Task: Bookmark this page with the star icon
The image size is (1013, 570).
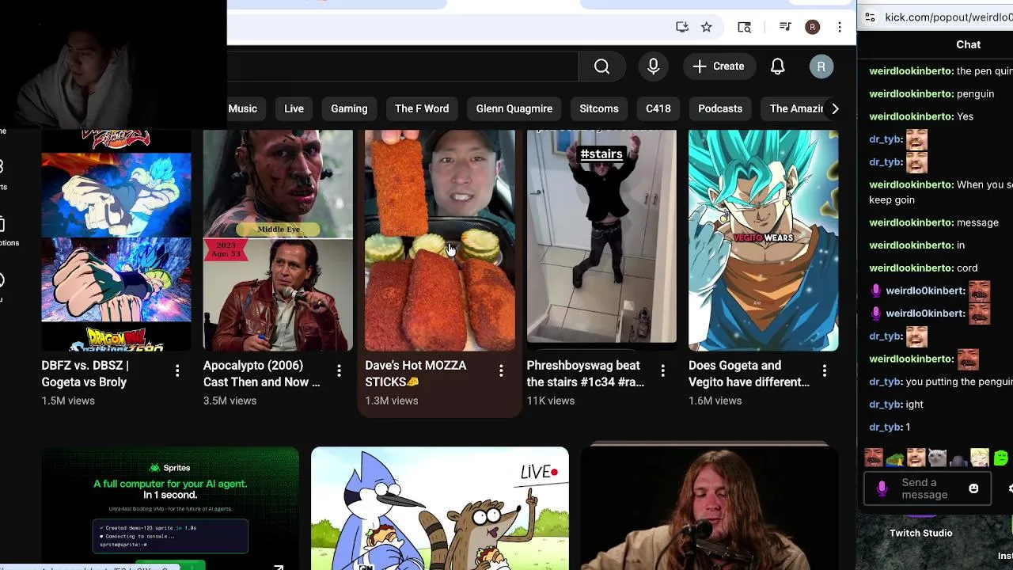Action: pyautogui.click(x=706, y=27)
